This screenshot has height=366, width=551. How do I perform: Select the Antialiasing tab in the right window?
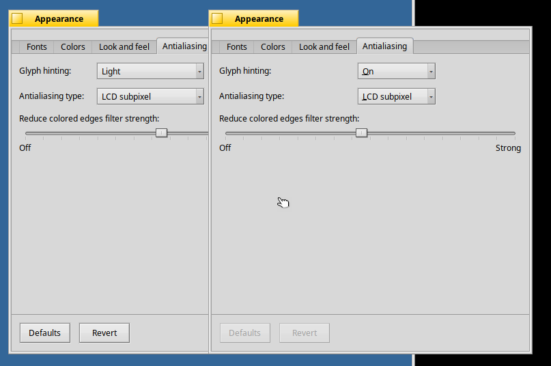coord(385,46)
